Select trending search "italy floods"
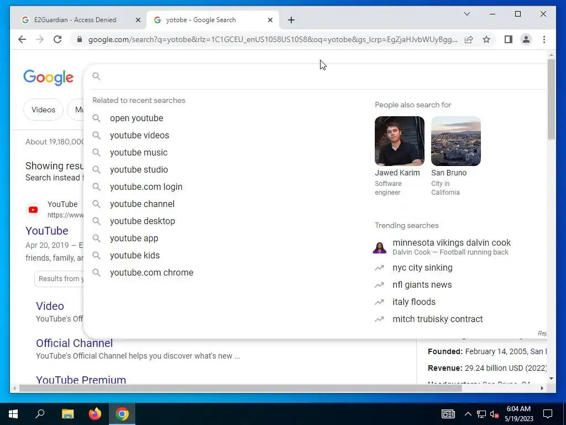This screenshot has width=566, height=425. click(414, 302)
